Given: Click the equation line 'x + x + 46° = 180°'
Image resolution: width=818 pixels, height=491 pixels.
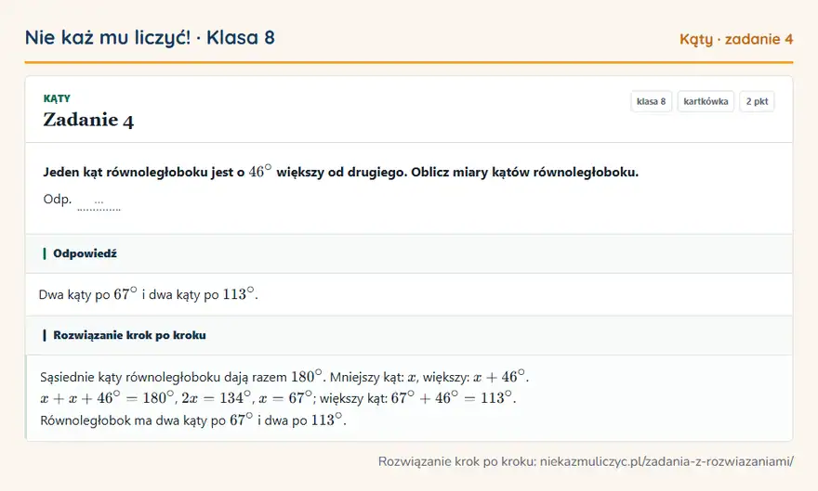Looking at the screenshot, I should (278, 398).
